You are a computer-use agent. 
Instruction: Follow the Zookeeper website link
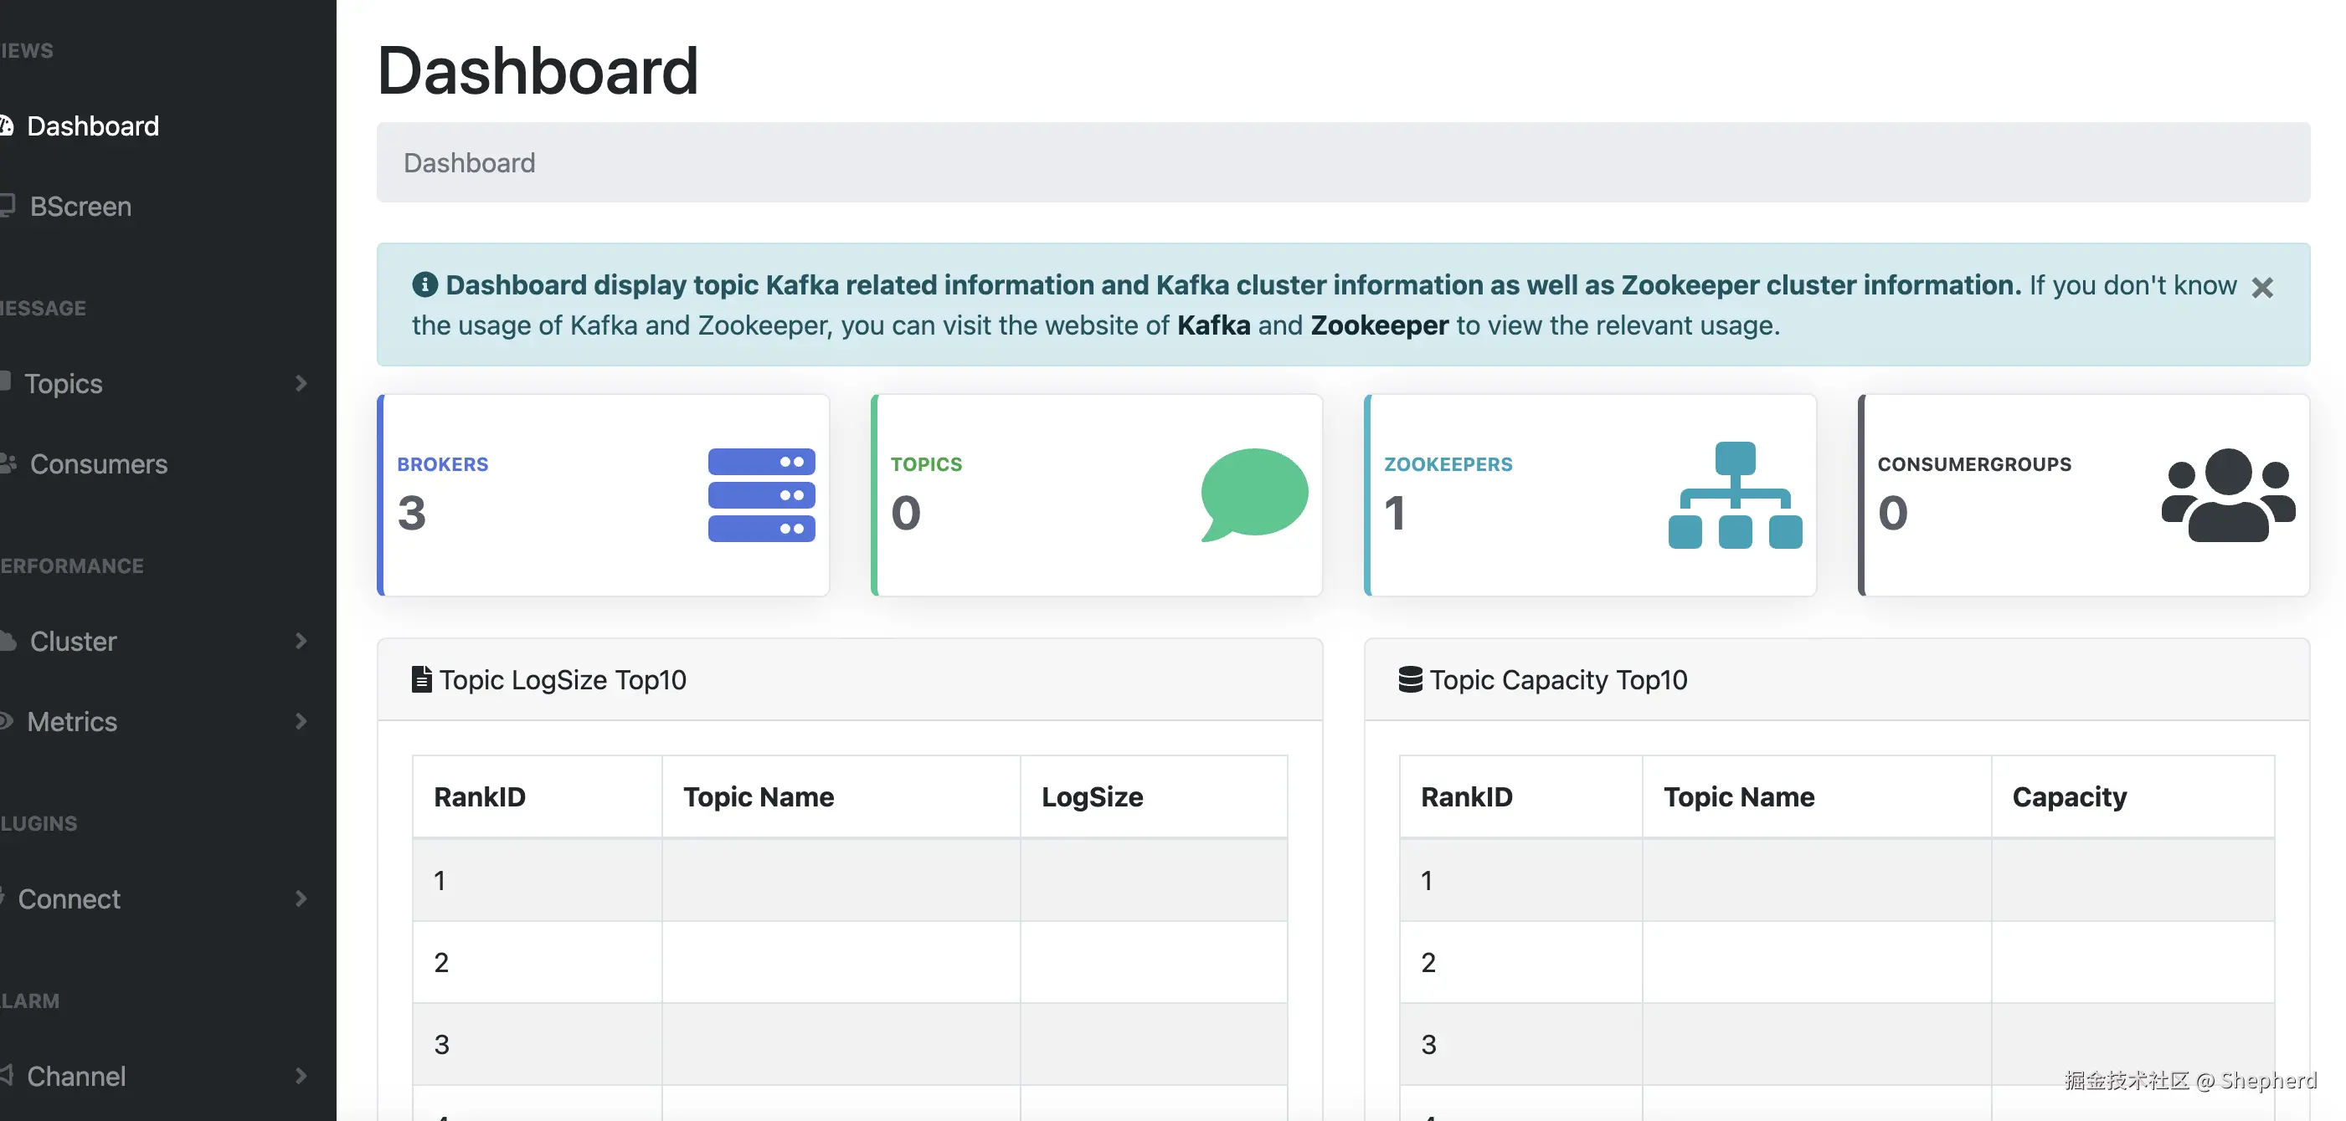point(1379,325)
